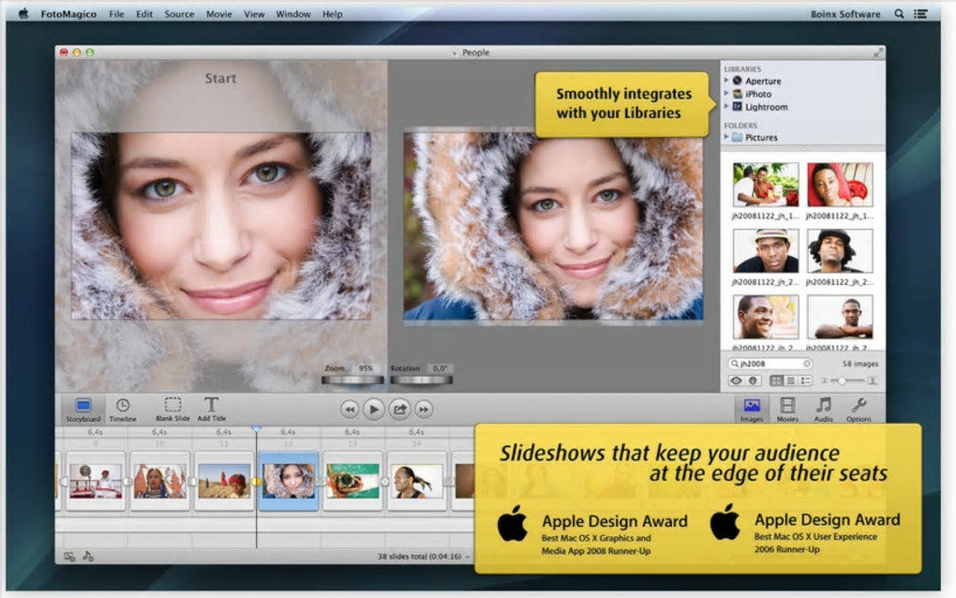The image size is (956, 598).
Task: Open the Source menu
Action: tap(179, 14)
